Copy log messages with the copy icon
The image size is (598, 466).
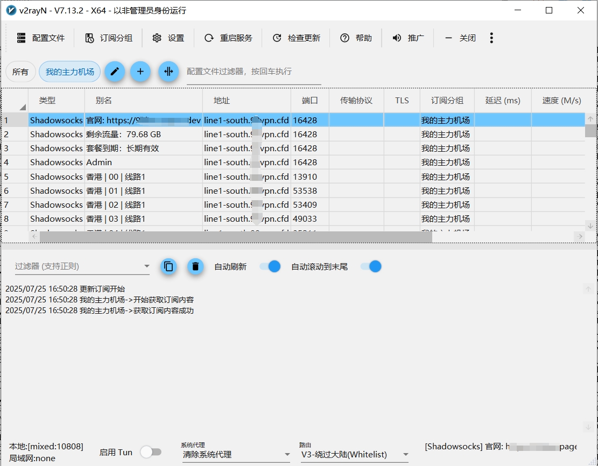168,266
